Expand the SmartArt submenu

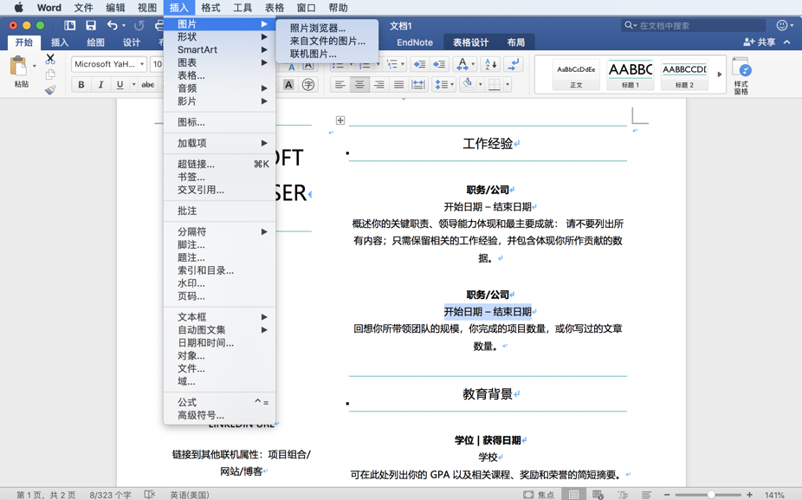pos(220,49)
